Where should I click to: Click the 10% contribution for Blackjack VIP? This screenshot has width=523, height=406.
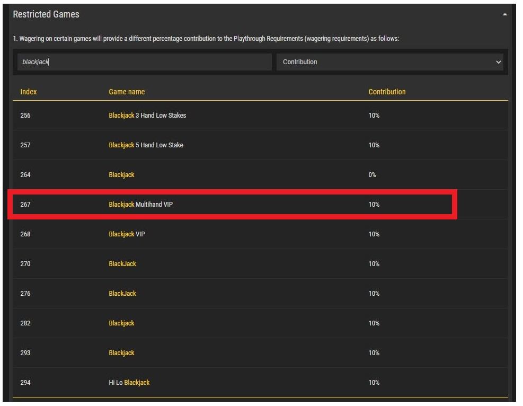[x=374, y=234]
